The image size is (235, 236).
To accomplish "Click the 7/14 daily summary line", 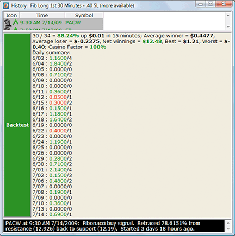I will [x=52, y=214].
